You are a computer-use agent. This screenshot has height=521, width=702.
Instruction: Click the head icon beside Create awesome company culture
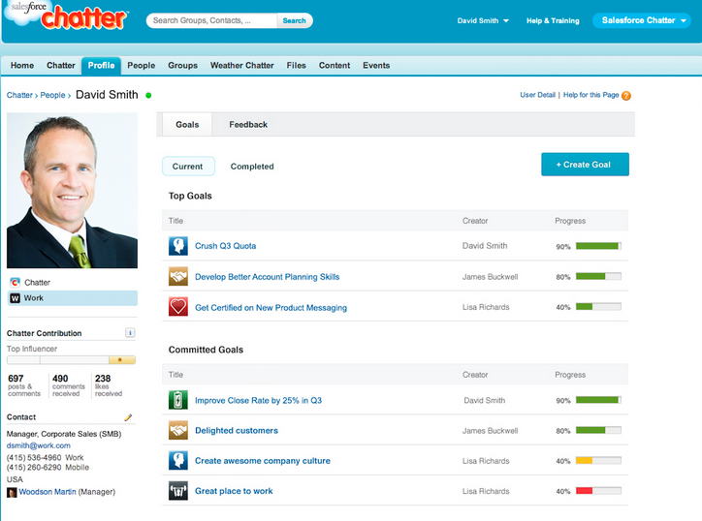177,460
